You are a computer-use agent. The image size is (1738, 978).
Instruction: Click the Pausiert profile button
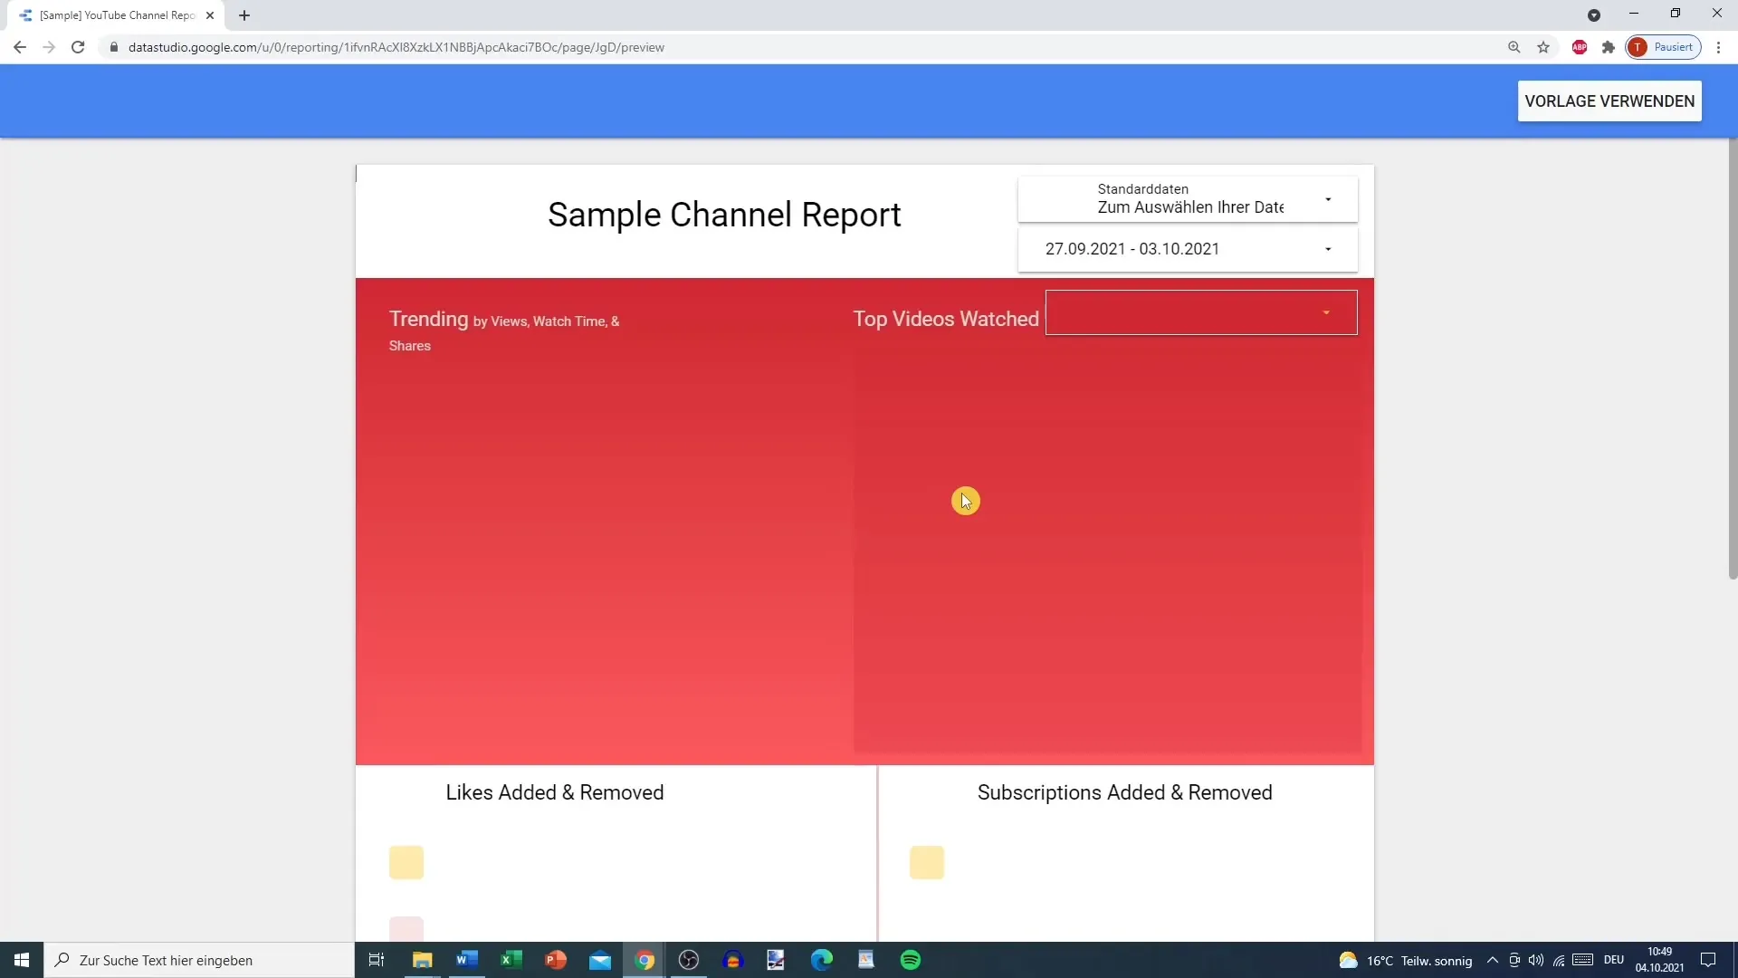tap(1664, 47)
